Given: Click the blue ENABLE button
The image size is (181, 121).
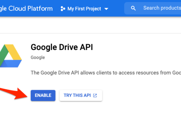Looking at the screenshot, I should [43, 95].
